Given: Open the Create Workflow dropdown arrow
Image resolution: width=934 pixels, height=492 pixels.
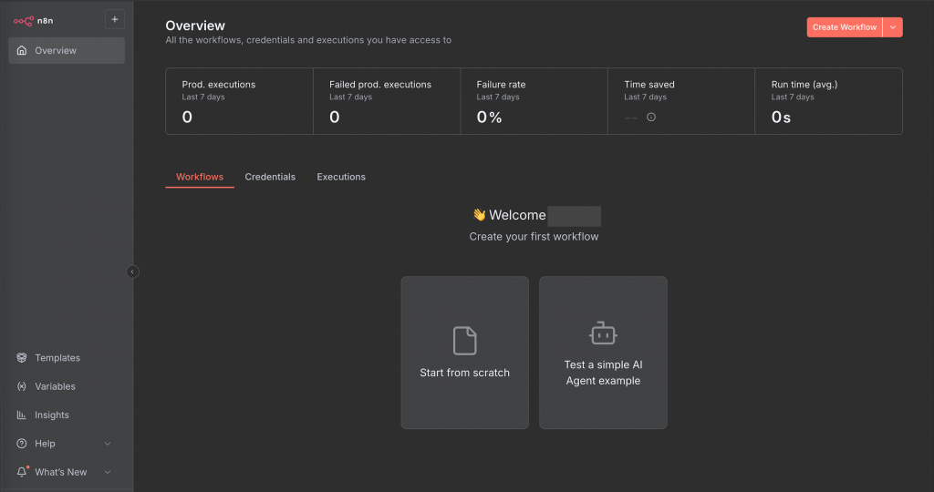Looking at the screenshot, I should point(893,27).
